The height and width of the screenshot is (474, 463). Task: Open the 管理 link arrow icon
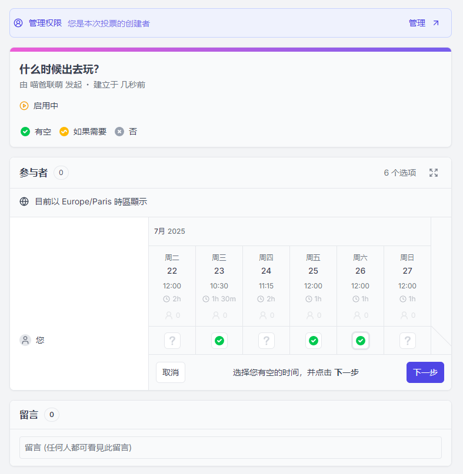(436, 23)
